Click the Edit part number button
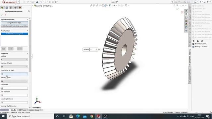This screenshot has width=212, height=119. [x=11, y=49]
